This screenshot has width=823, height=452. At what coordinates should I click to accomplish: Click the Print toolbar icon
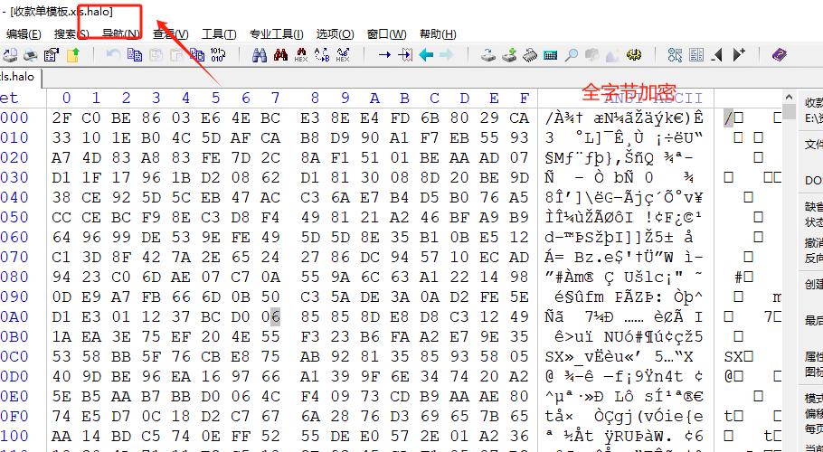coord(32,55)
